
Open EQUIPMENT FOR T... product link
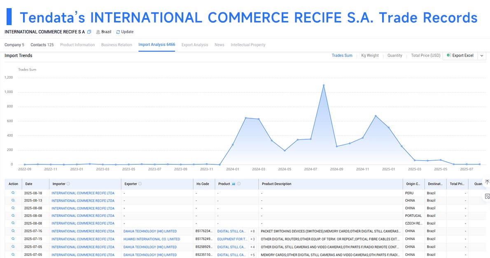[232, 239]
